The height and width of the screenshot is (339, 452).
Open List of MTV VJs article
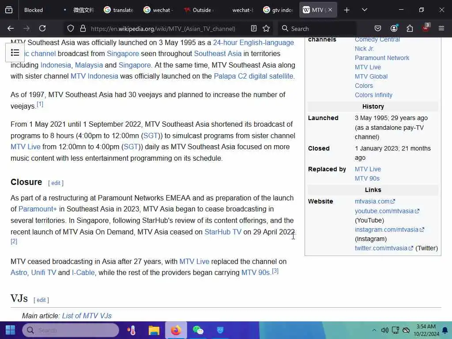coord(87,316)
